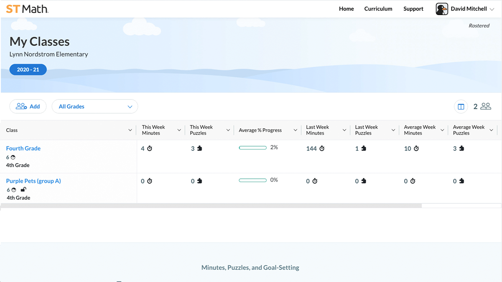Click the 2020 - 21 year button

point(28,70)
